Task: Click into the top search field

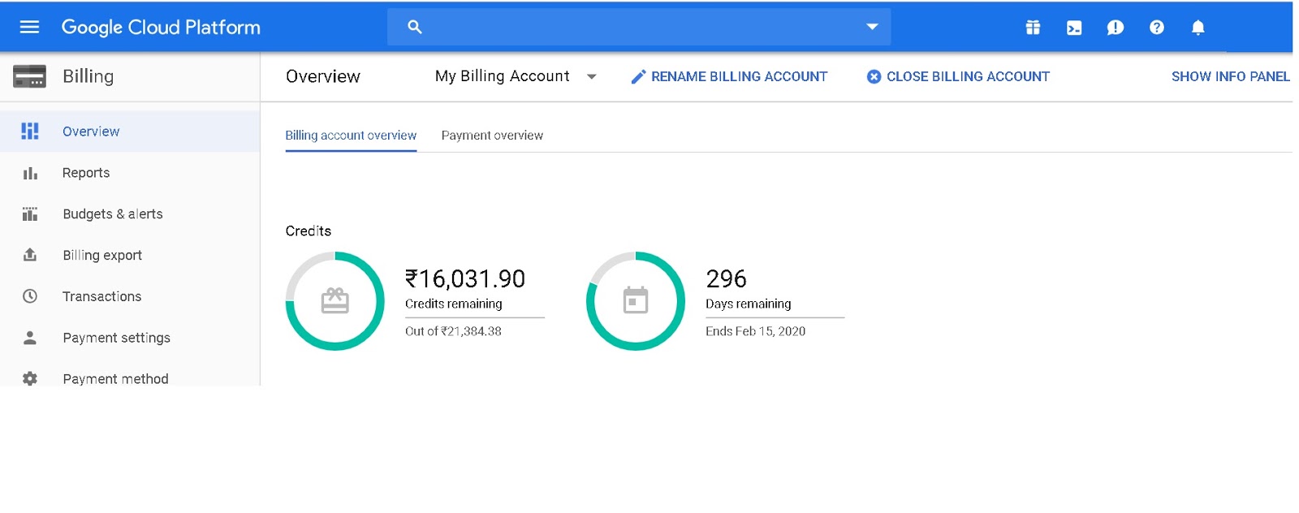Action: pyautogui.click(x=633, y=27)
